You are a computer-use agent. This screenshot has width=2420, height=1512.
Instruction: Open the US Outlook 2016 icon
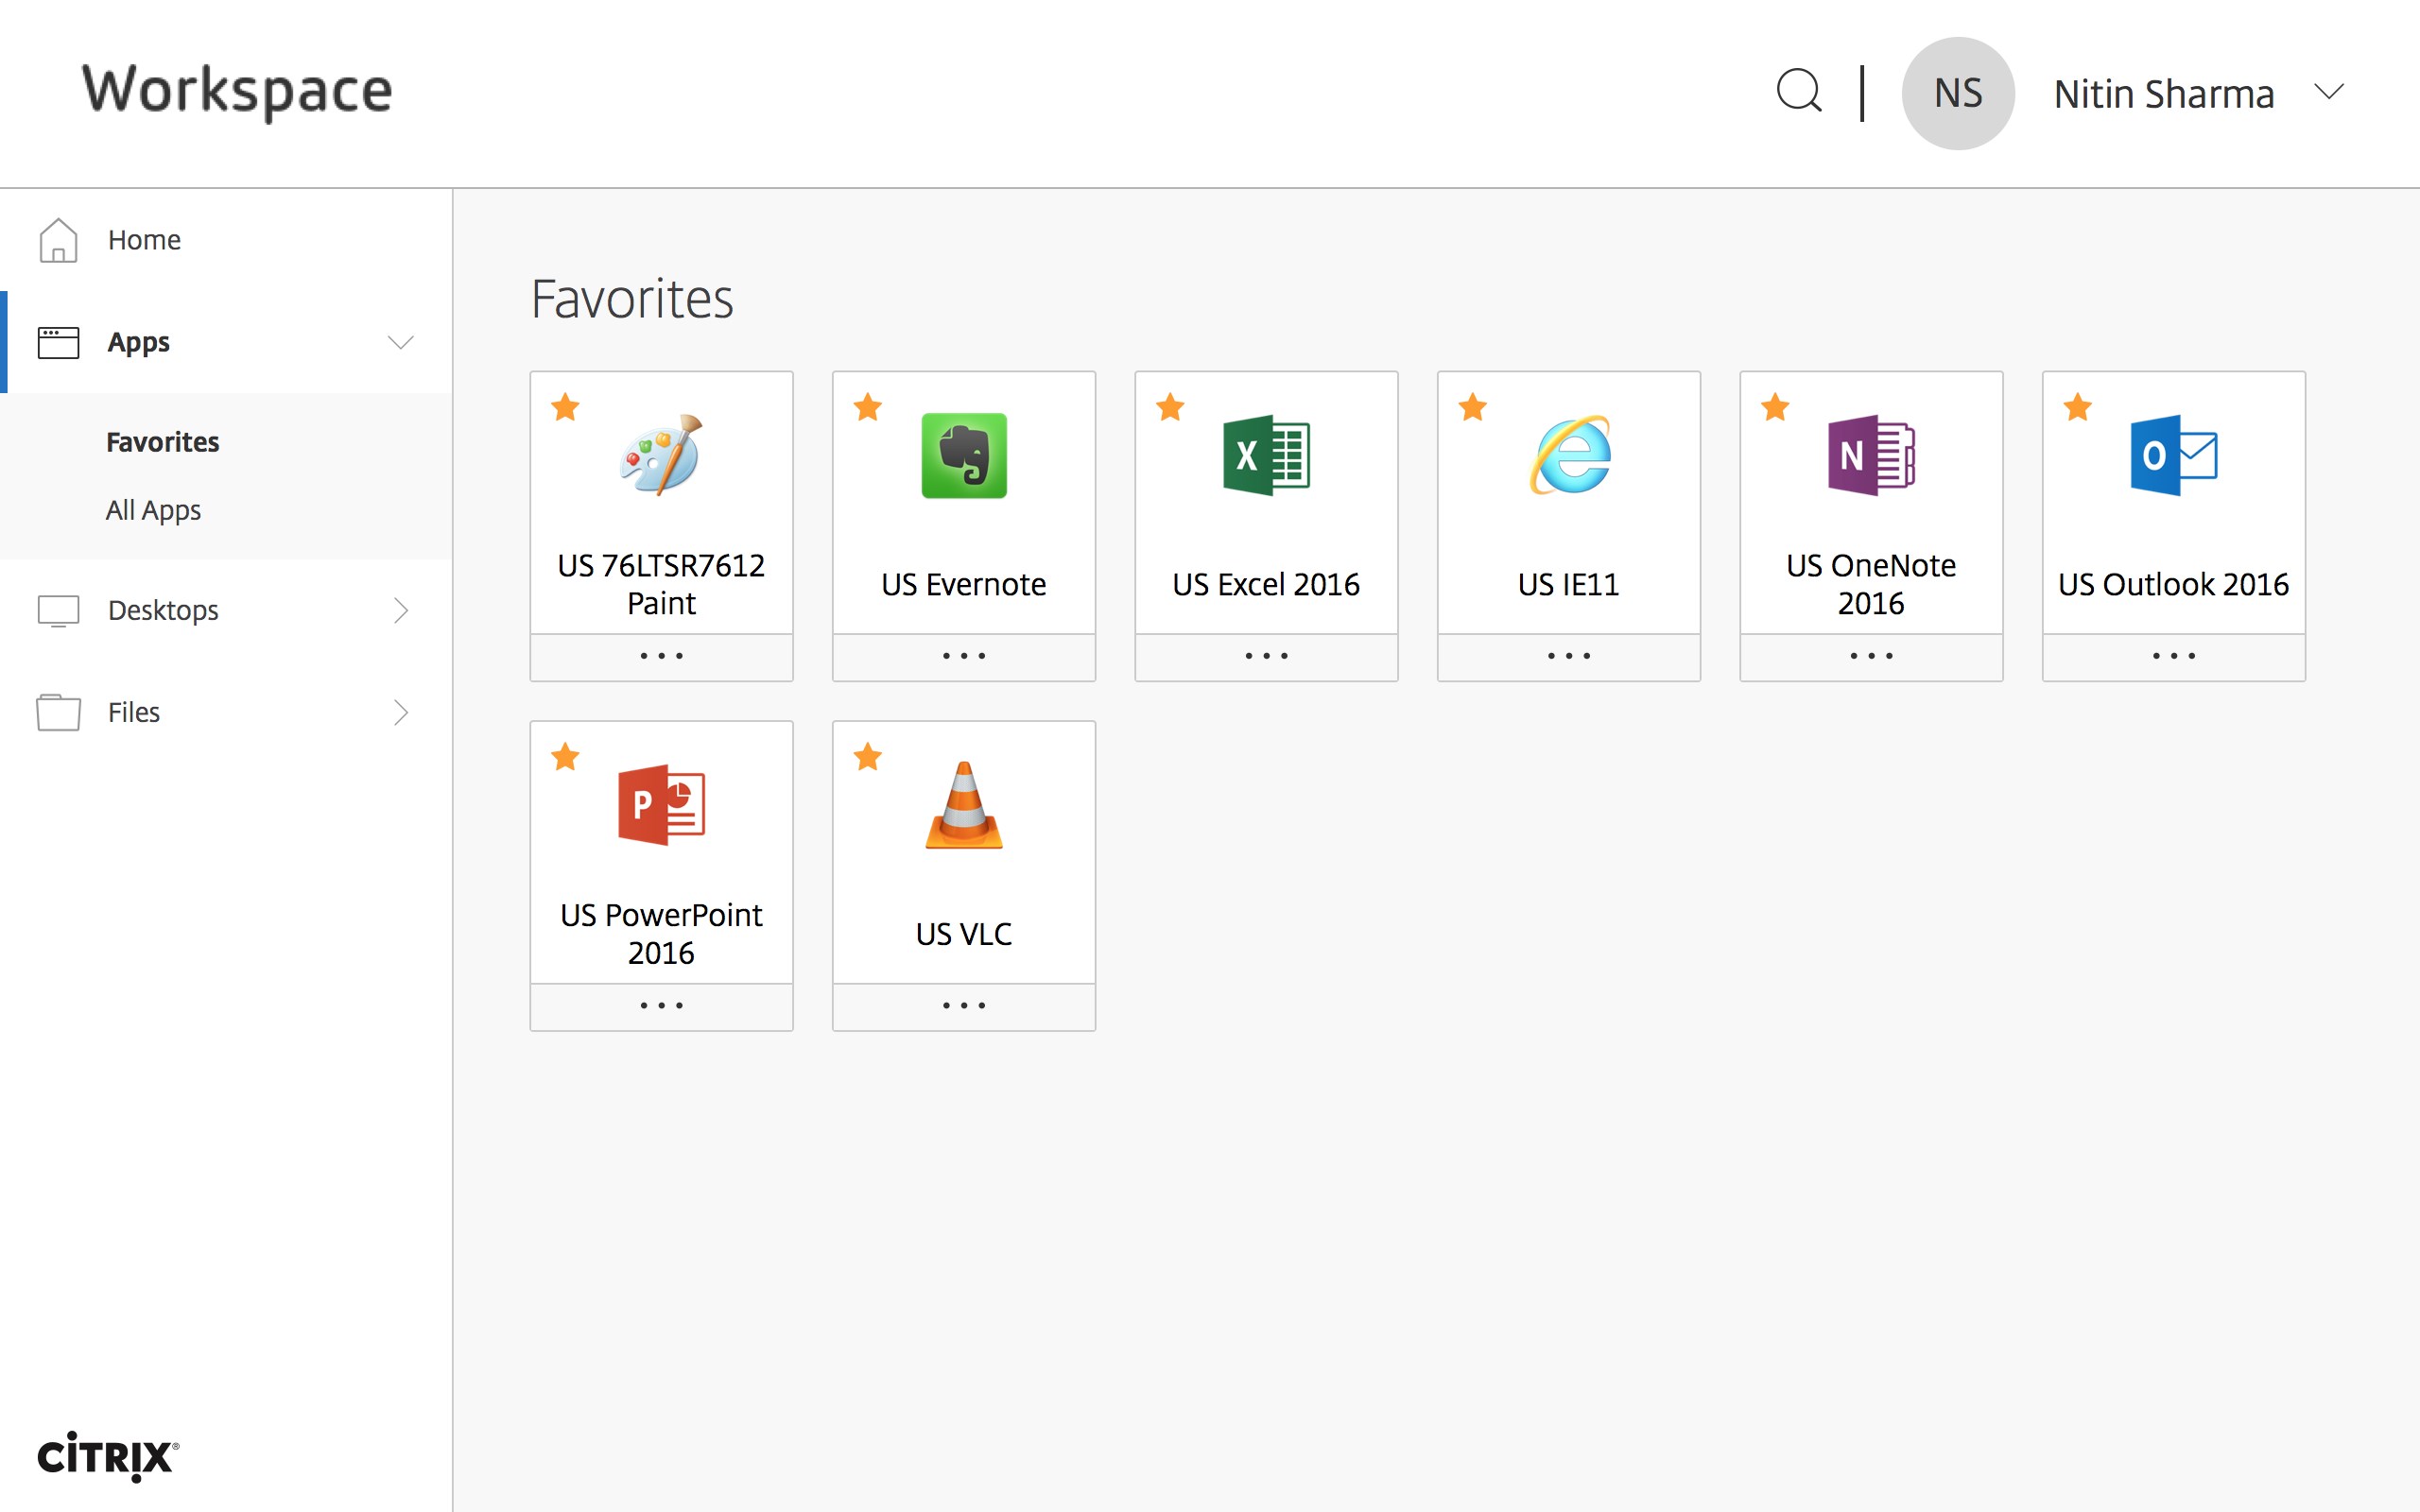pyautogui.click(x=2173, y=456)
